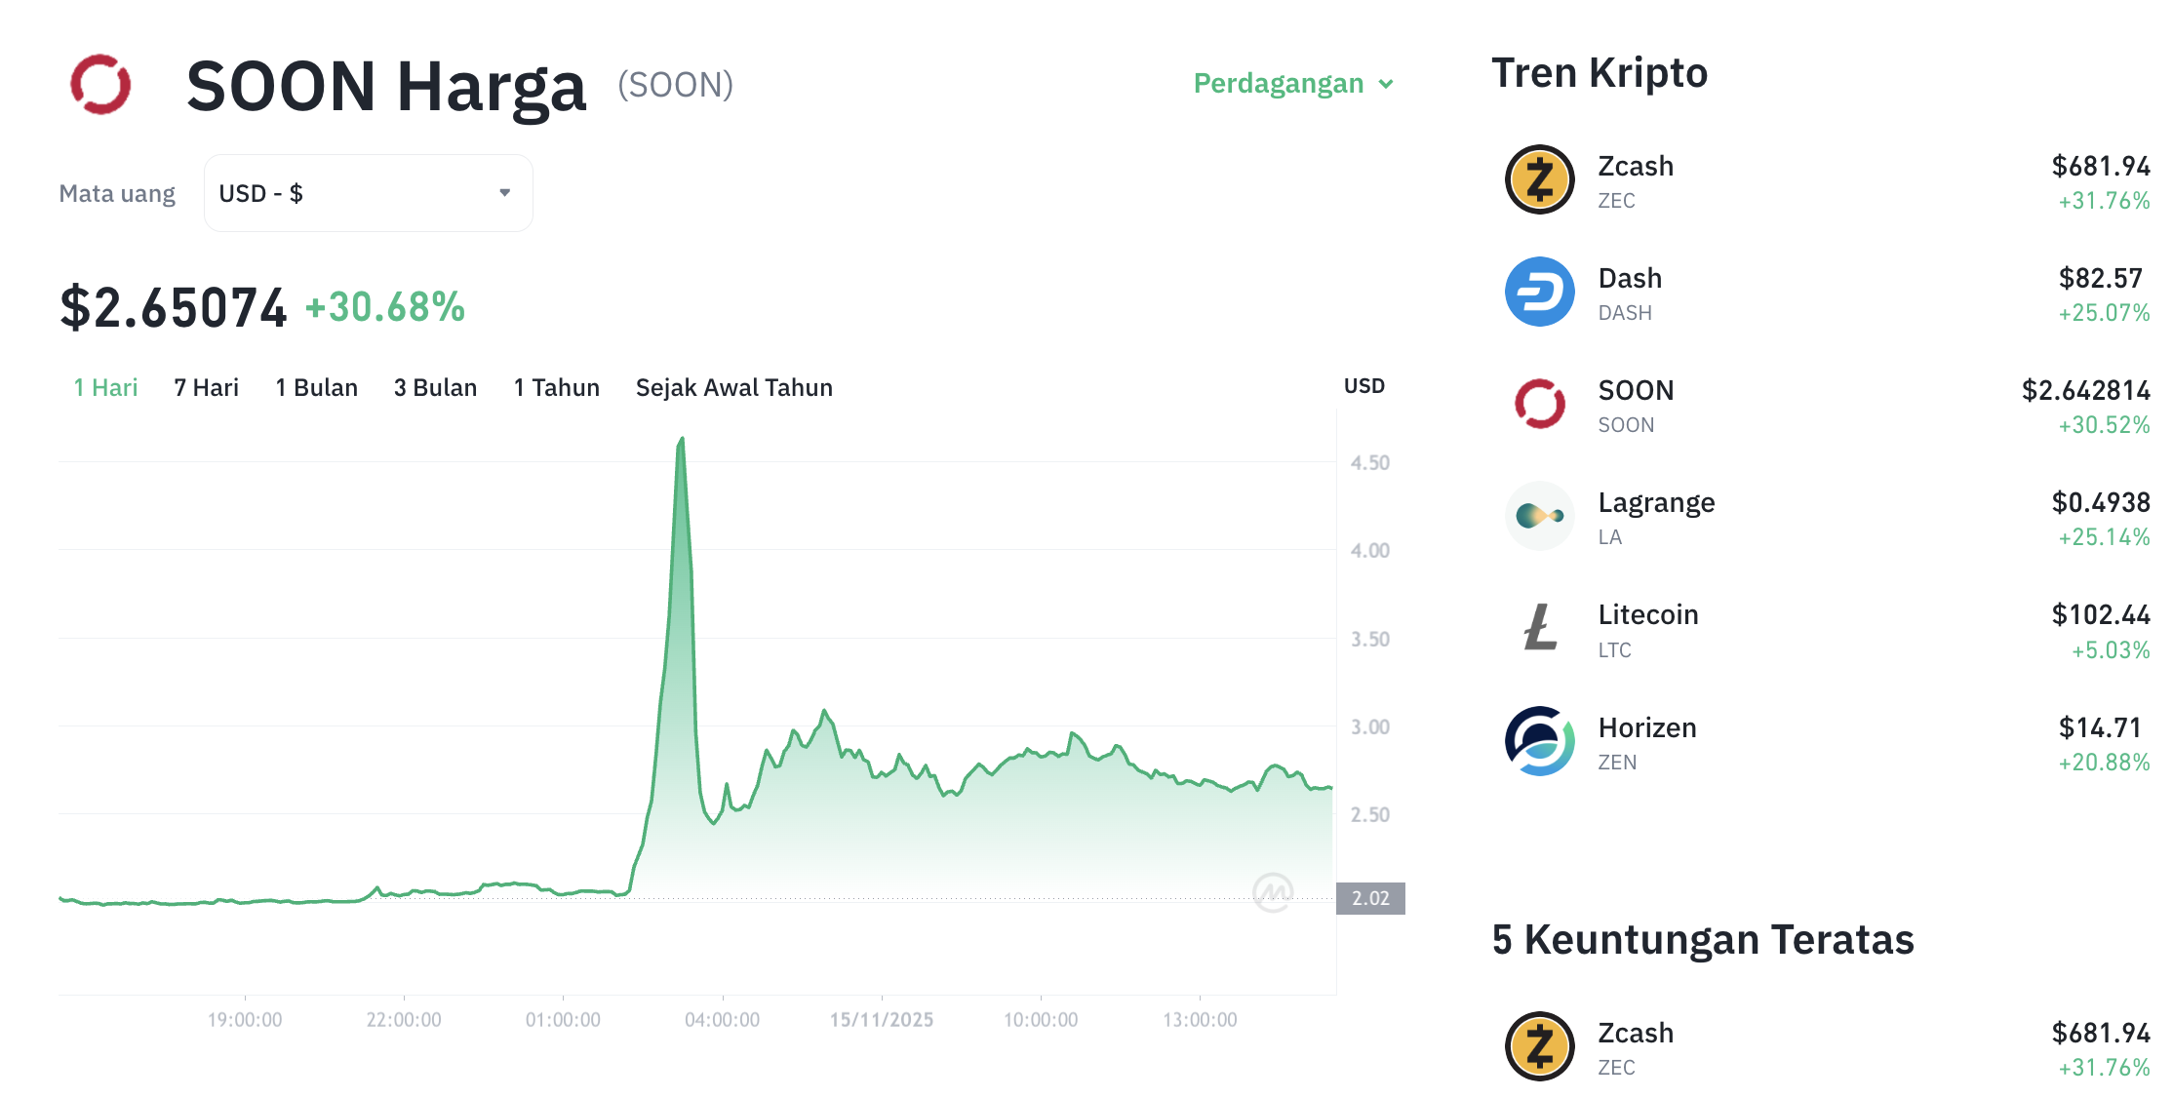Click the SOON logo icon next to the page title
Screen dimensions: 2173x1098
tap(102, 86)
